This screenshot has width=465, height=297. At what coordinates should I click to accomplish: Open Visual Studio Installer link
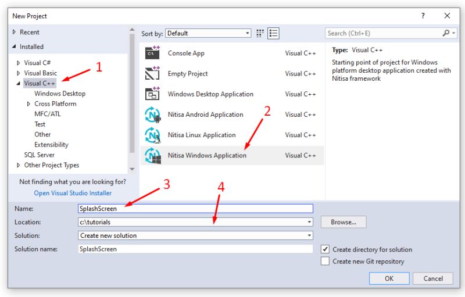(x=73, y=193)
